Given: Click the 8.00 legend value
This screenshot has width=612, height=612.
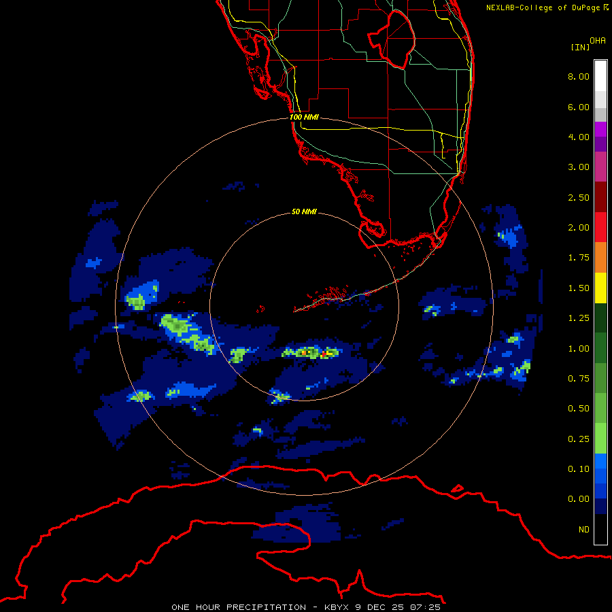Looking at the screenshot, I should click(x=579, y=76).
